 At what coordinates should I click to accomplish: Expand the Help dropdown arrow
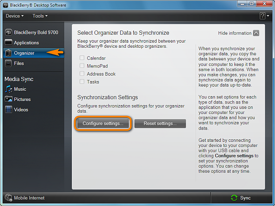click(268, 16)
